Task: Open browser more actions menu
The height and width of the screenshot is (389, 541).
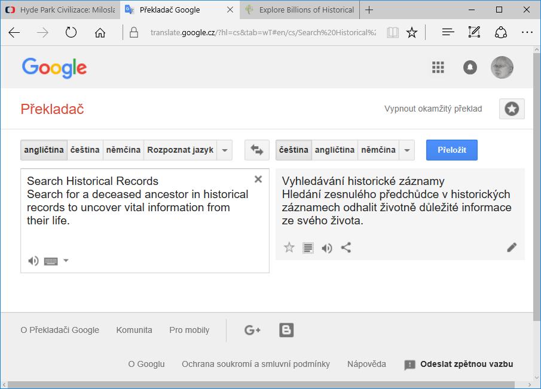Action: point(527,32)
